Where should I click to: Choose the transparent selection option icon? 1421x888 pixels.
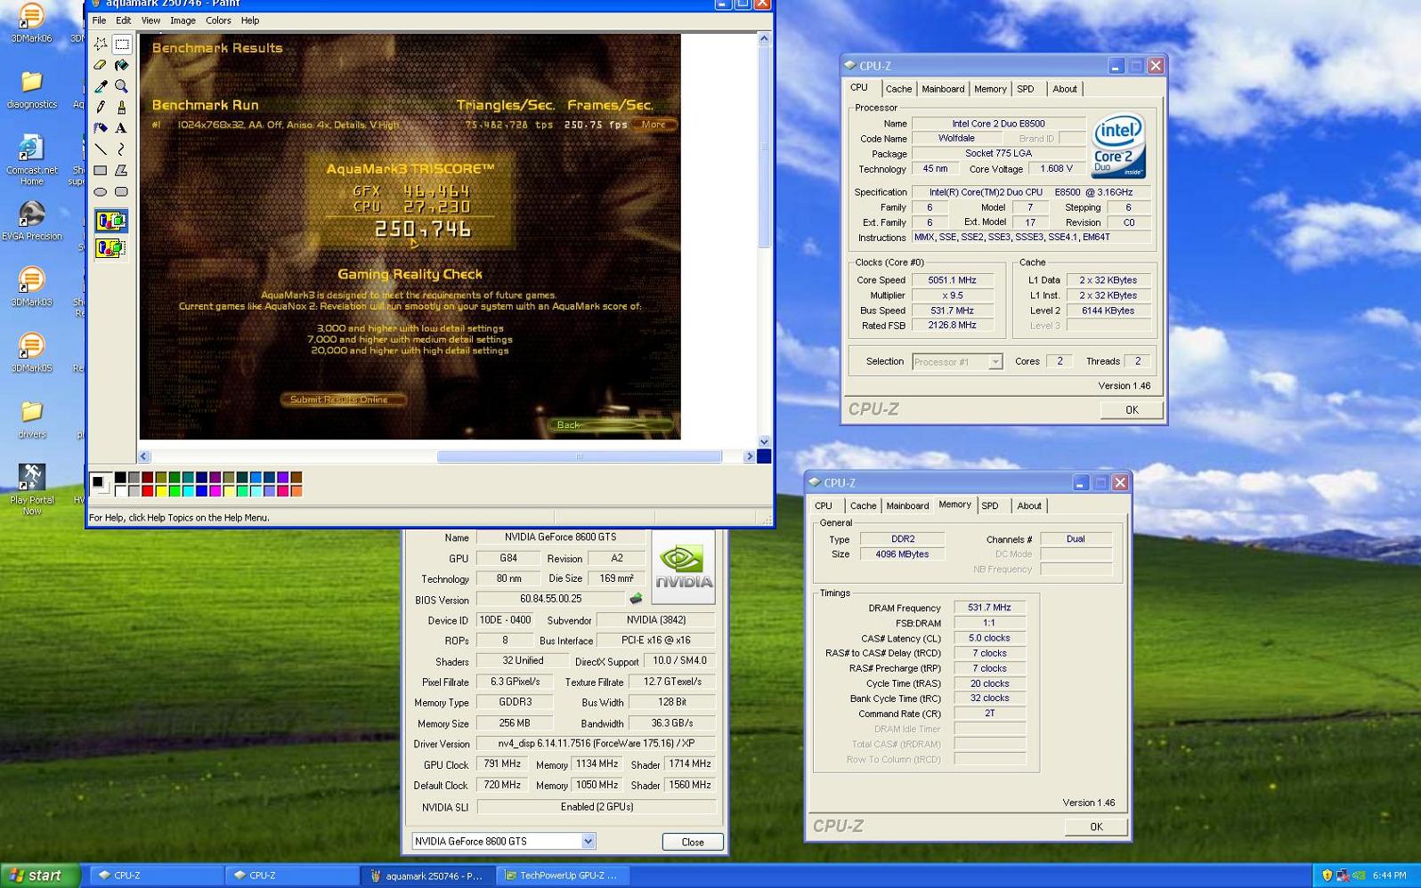click(x=111, y=247)
